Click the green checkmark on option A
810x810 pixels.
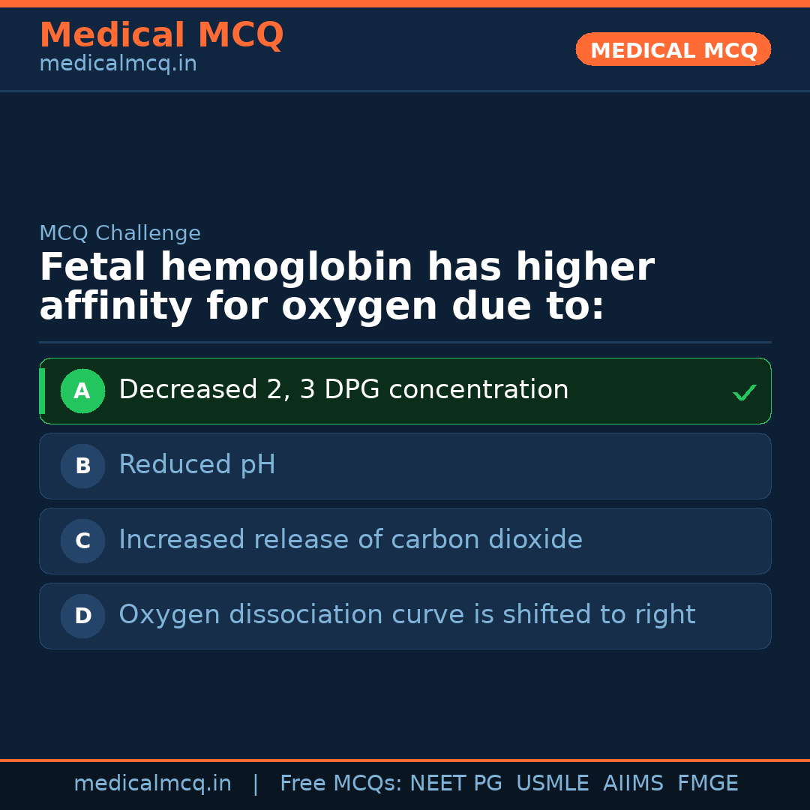[744, 392]
